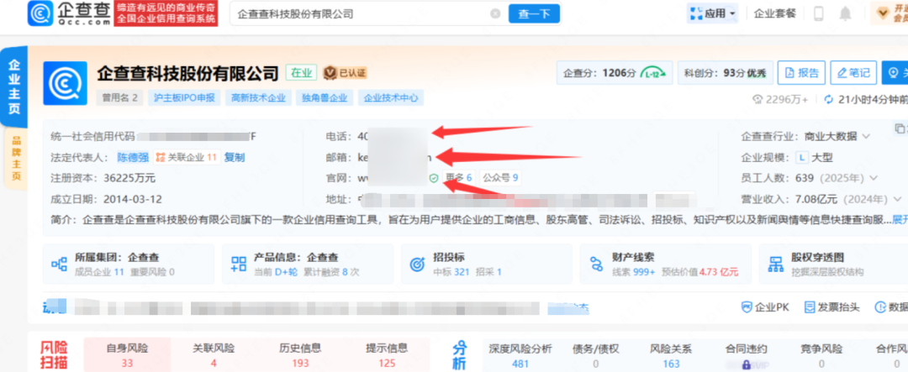Click the 在业 status tag

(x=301, y=73)
